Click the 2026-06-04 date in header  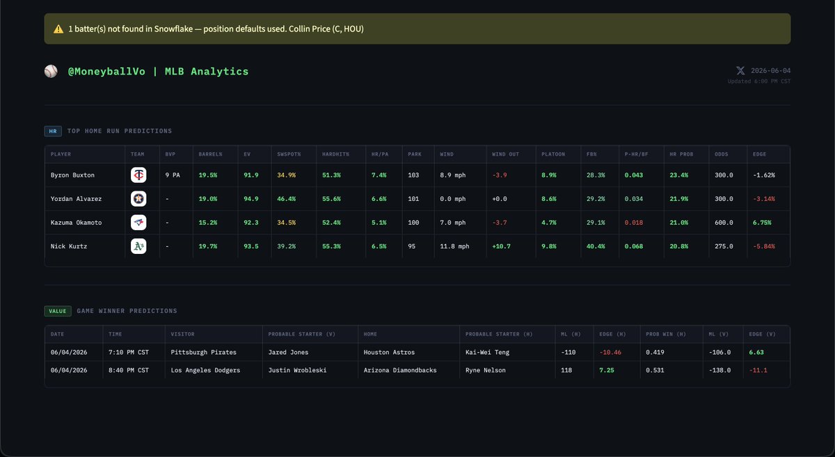(770, 71)
